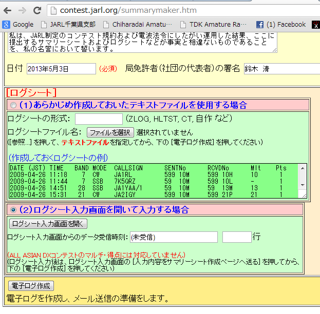Click the ファイルを選択 file chooser button
The width and height of the screenshot is (320, 314).
point(110,132)
